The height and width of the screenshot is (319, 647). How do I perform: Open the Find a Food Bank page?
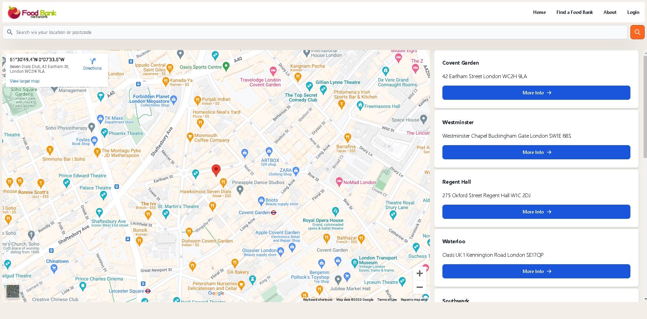(x=575, y=12)
